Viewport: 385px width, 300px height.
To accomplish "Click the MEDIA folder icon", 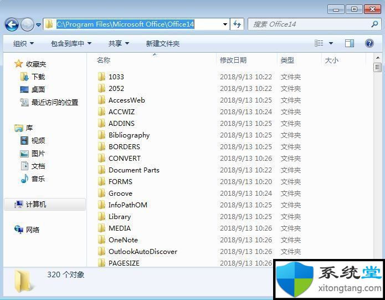I will point(101,228).
